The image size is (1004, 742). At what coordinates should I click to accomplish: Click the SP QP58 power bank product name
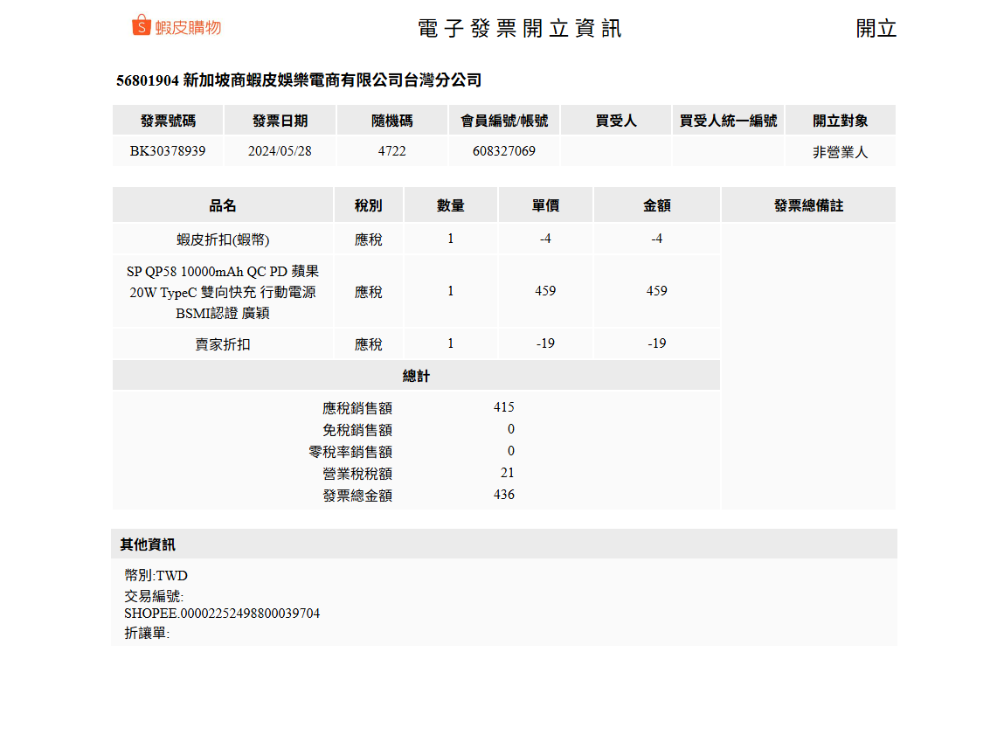click(223, 292)
